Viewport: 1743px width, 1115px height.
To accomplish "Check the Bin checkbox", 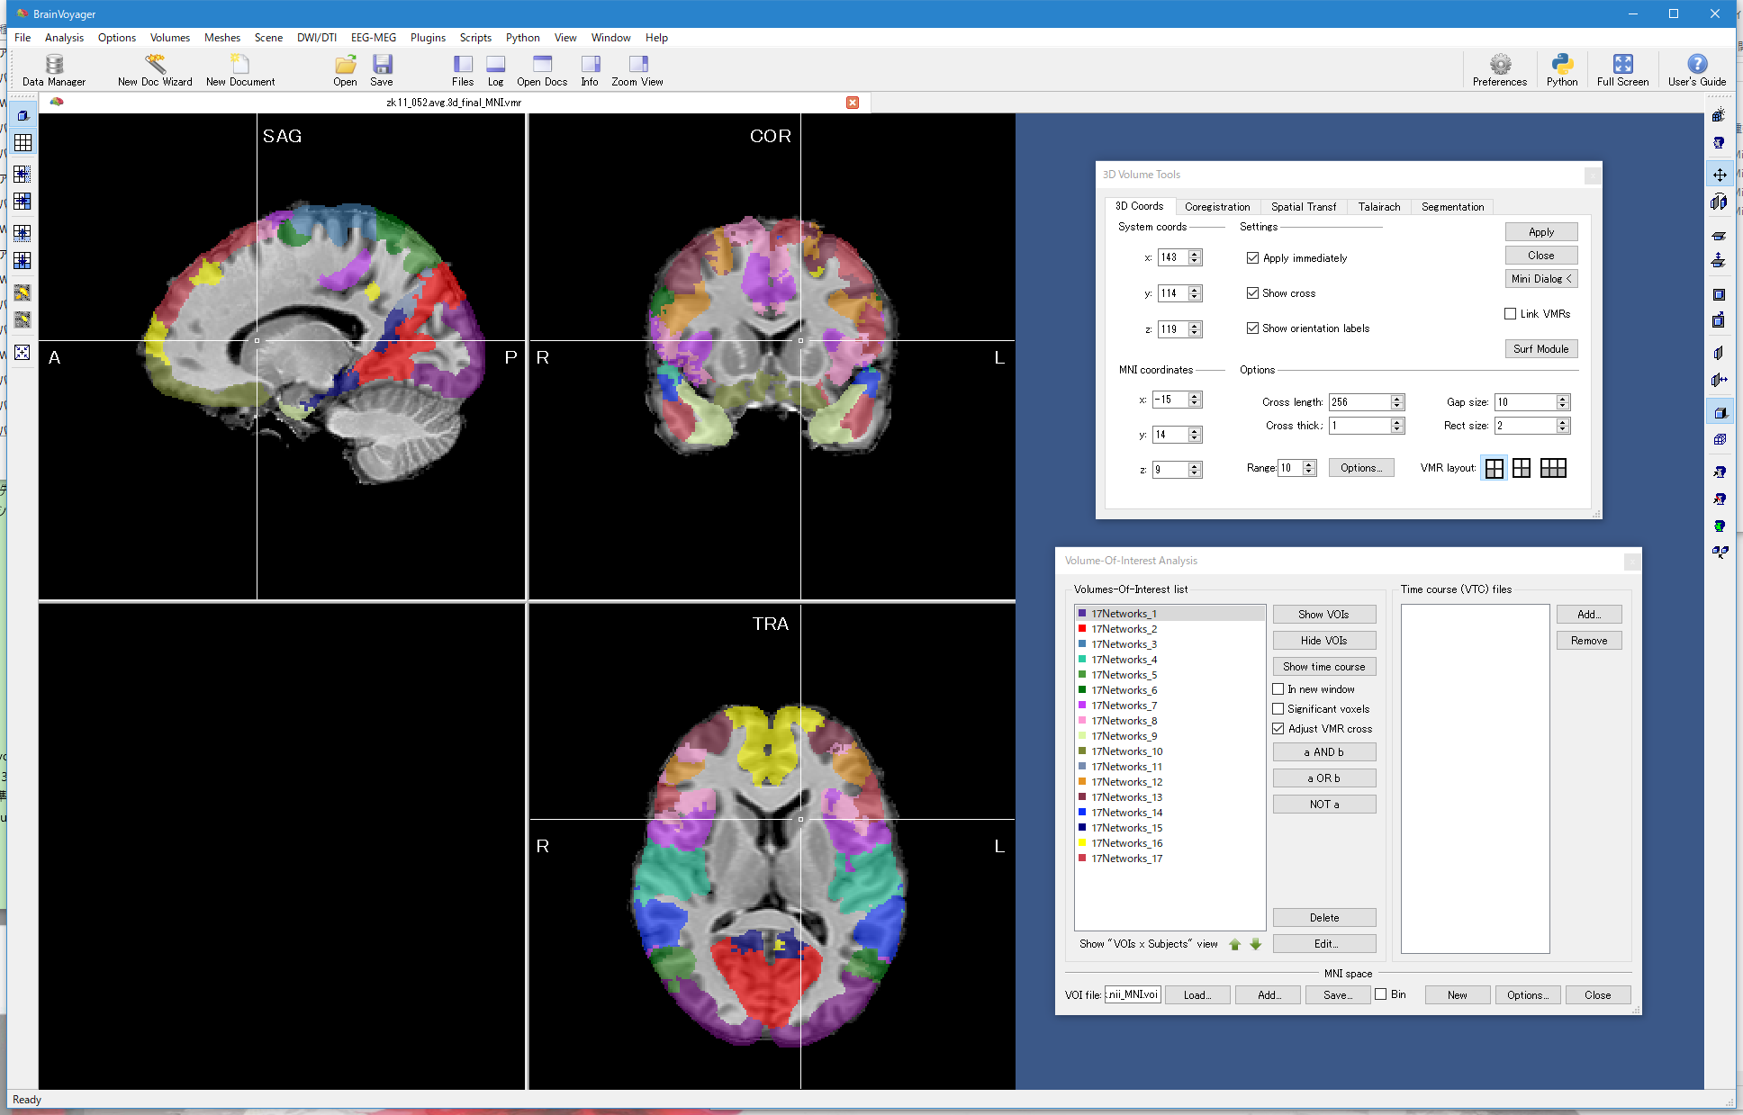I will click(1380, 994).
